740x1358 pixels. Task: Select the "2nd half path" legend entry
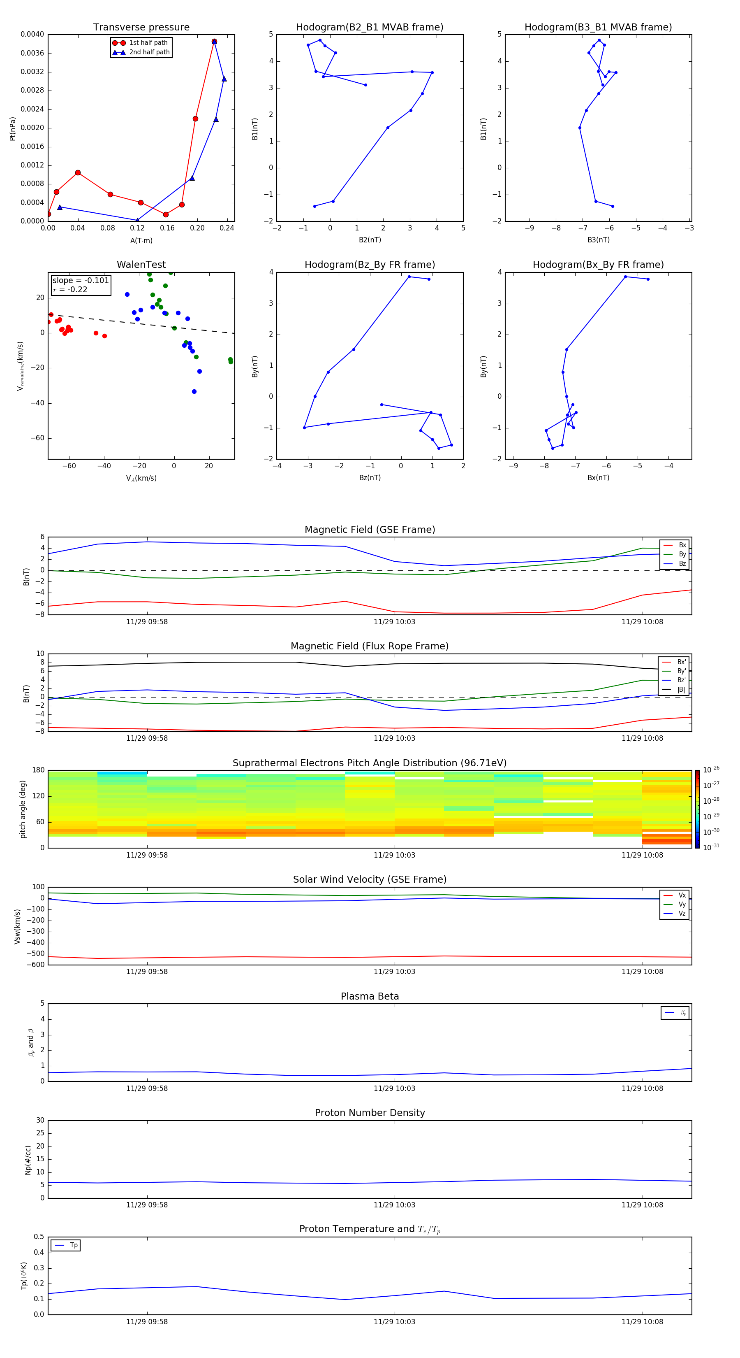click(x=141, y=52)
